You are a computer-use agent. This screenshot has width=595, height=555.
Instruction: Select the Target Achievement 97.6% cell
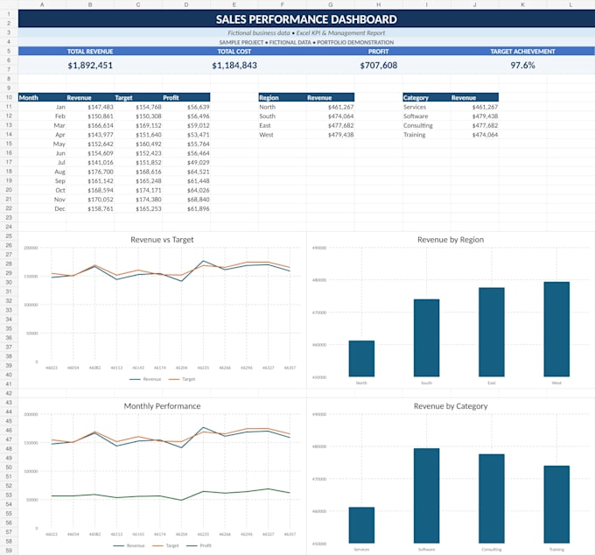(522, 66)
